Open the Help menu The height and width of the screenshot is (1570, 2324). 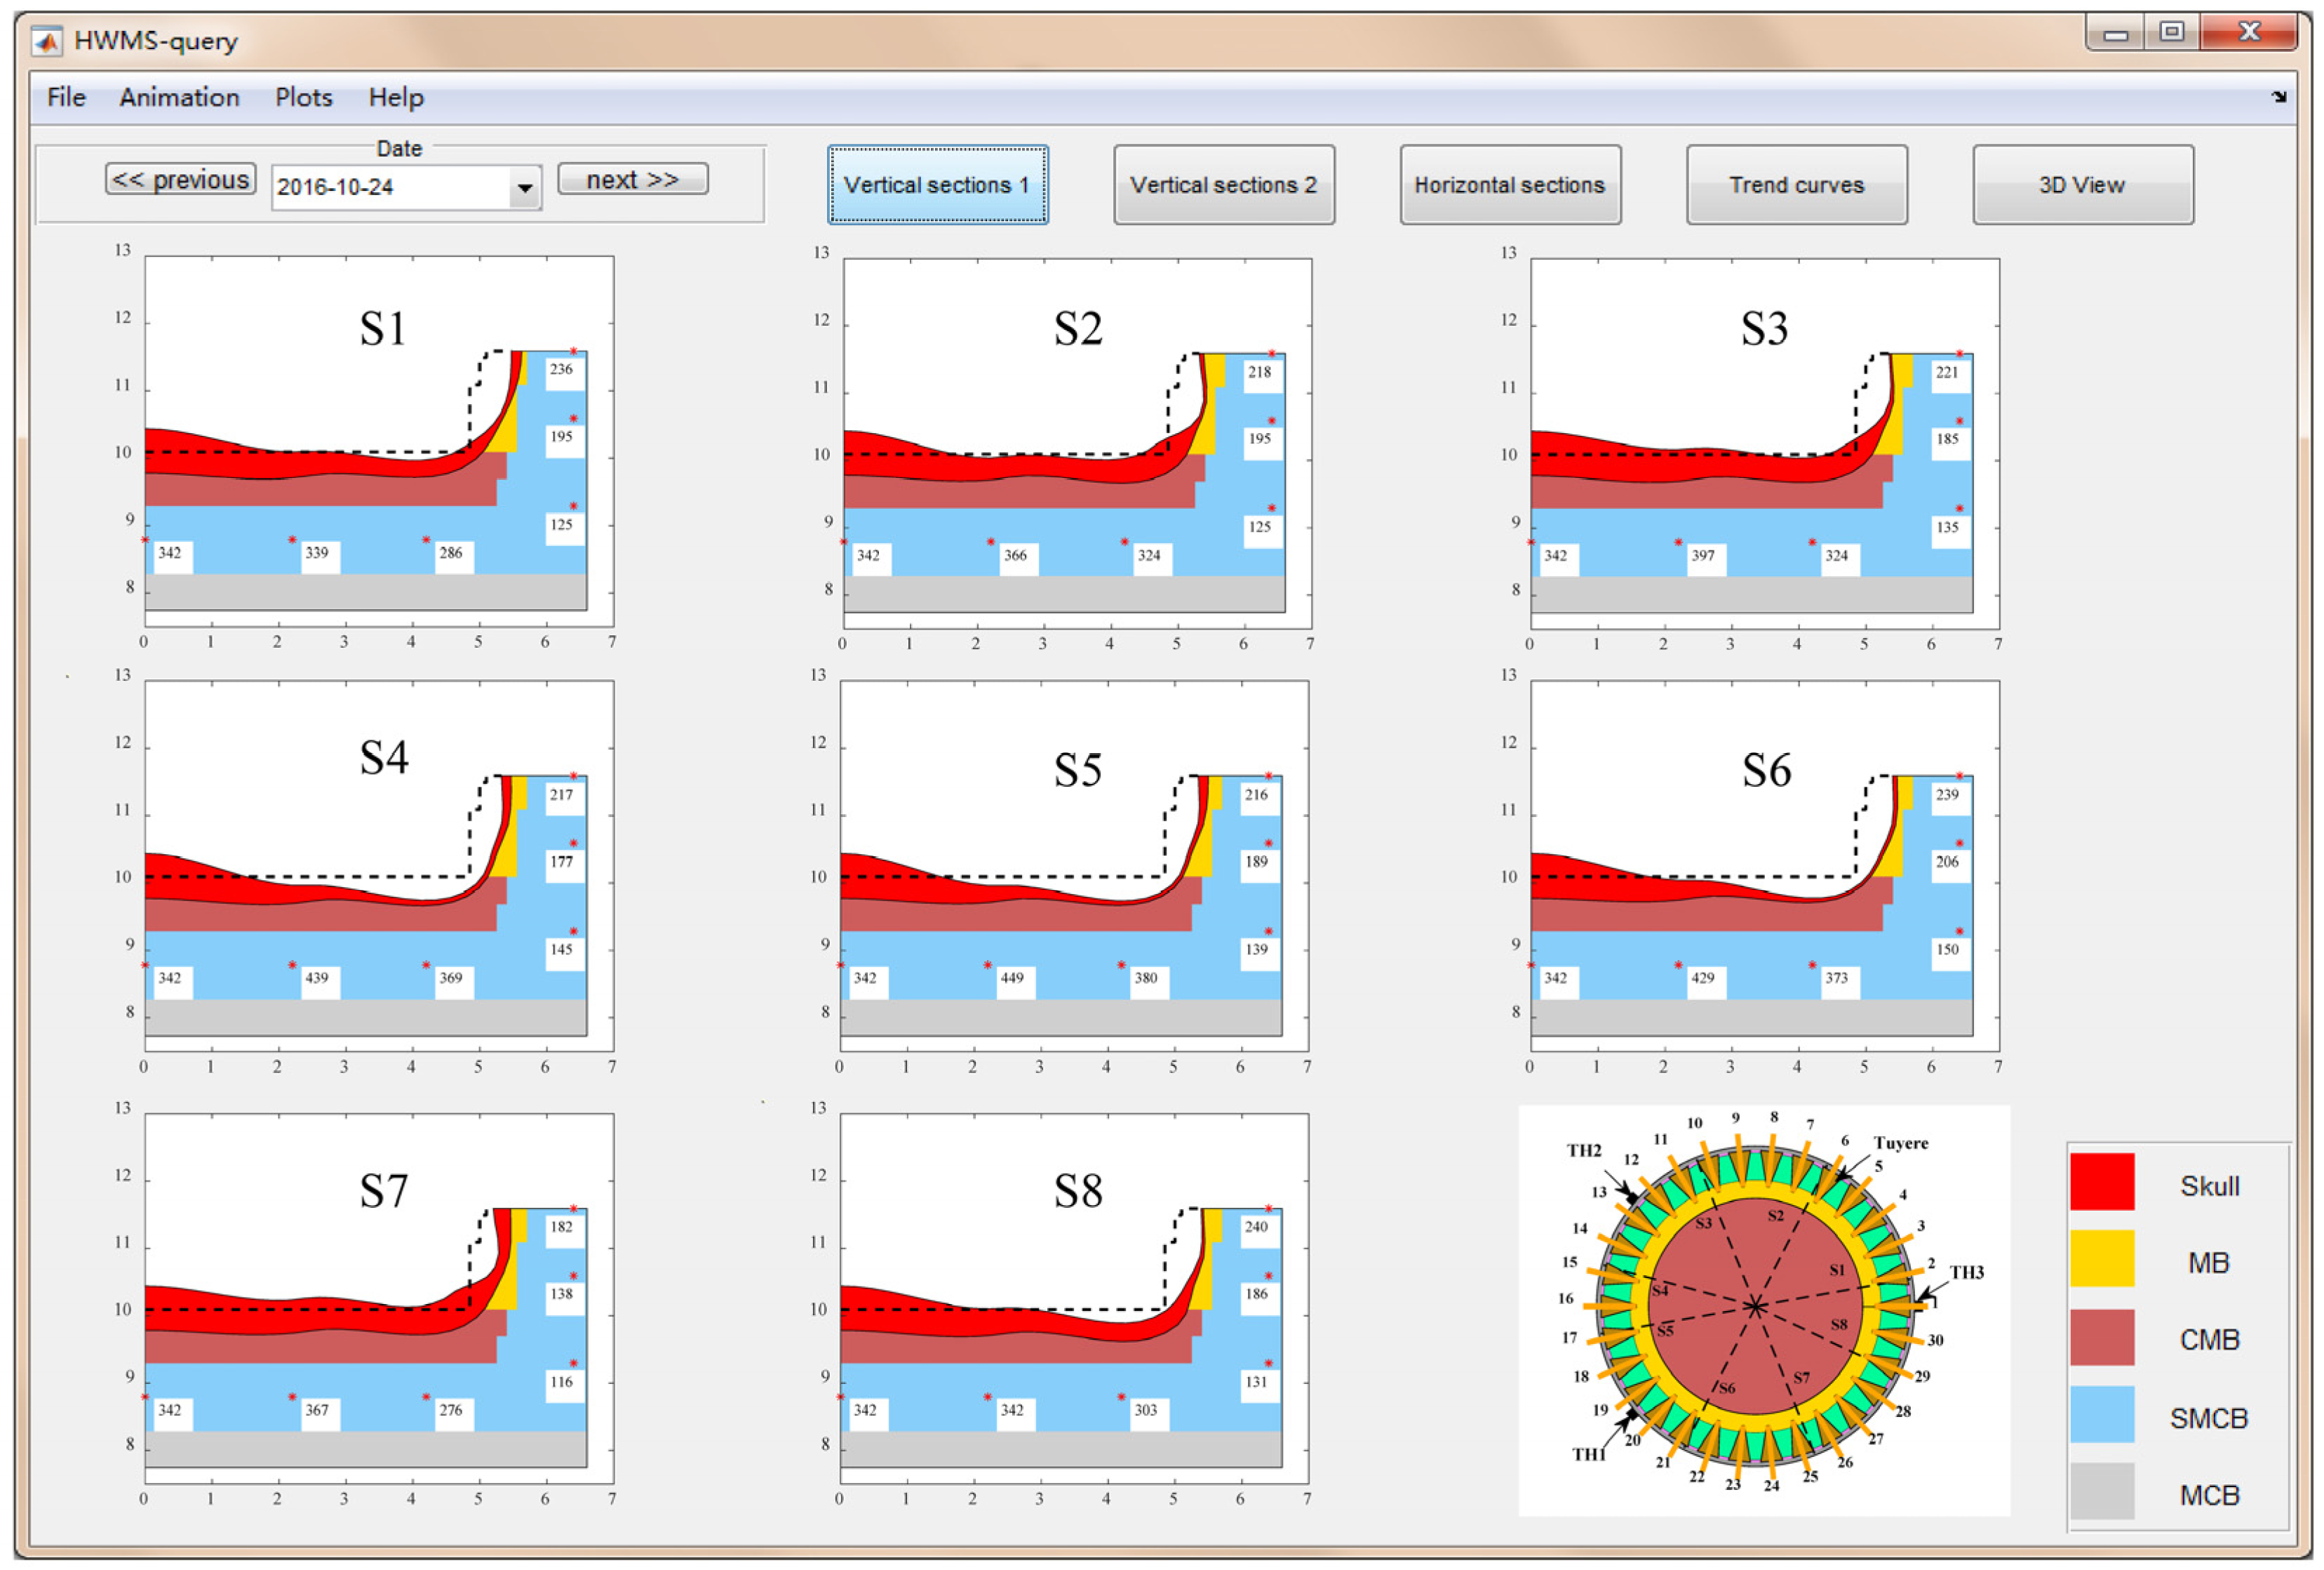[396, 97]
